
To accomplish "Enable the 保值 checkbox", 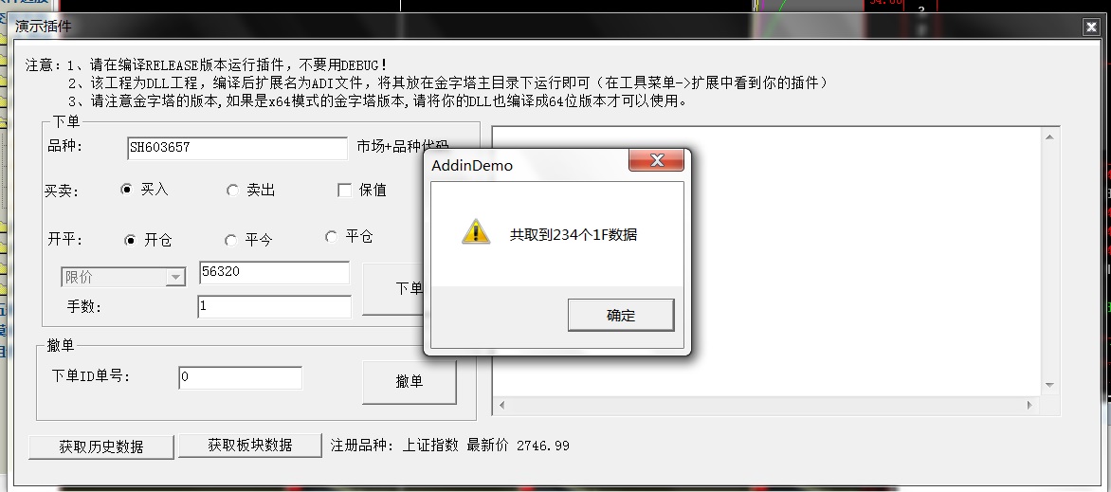I will pyautogui.click(x=345, y=190).
